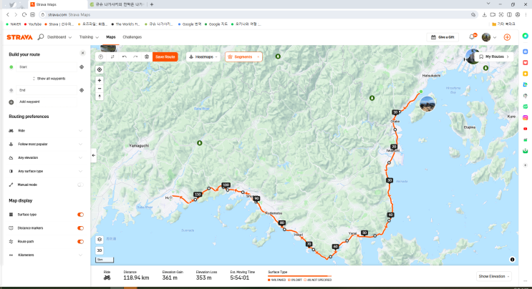Collapse the sidebar with arrow tab
This screenshot has width=532, height=289.
94,155
